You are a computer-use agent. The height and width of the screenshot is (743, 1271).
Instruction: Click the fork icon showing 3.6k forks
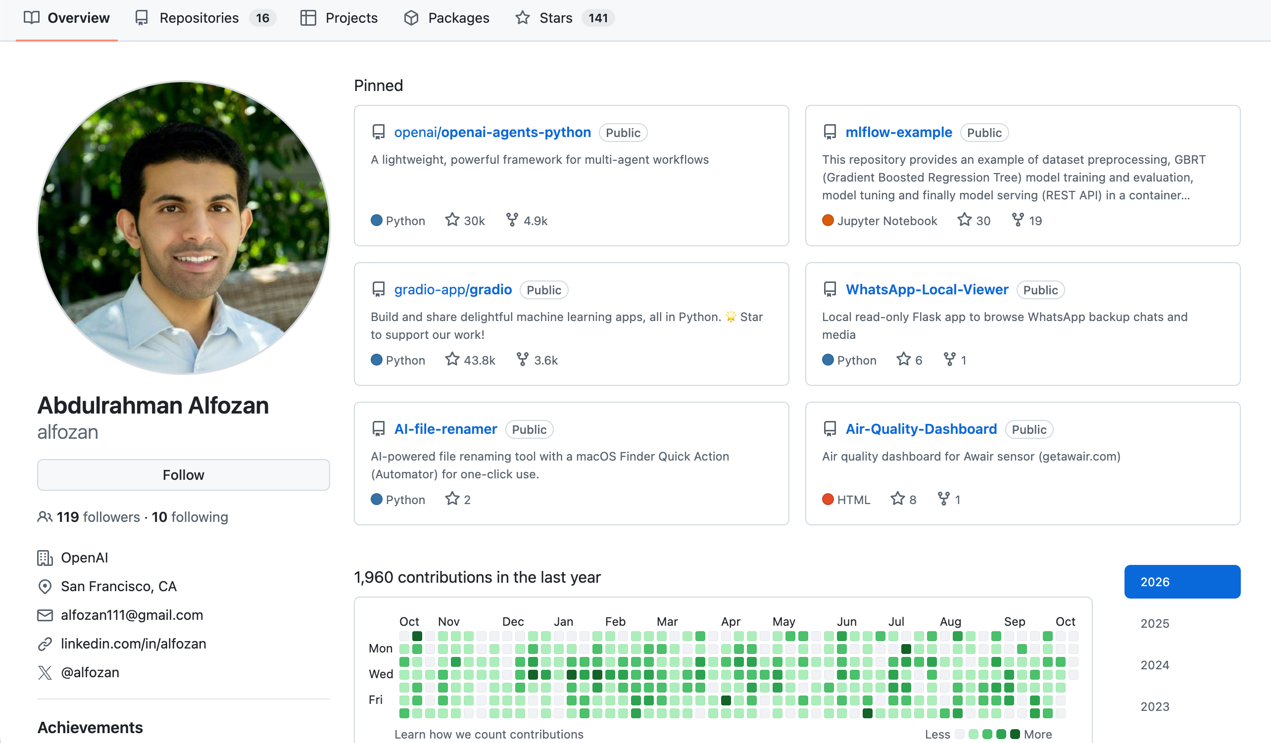click(x=523, y=360)
